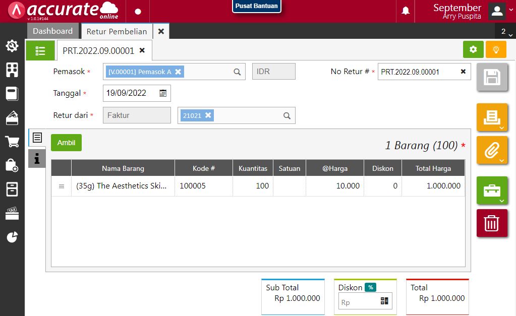
Task: Click the save floppy disk icon
Action: point(492,76)
